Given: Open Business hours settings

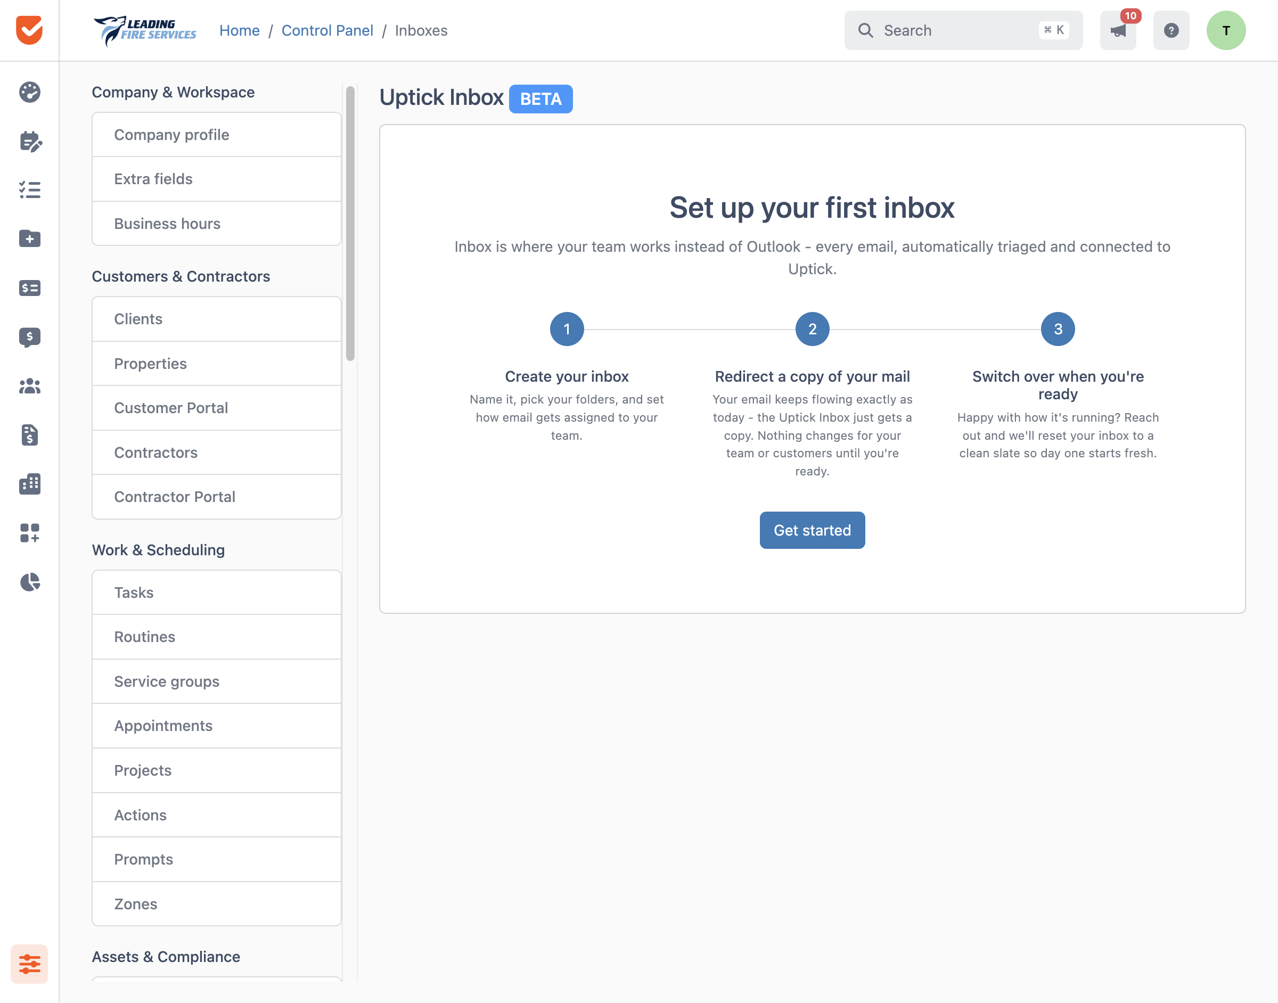Looking at the screenshot, I should click(x=217, y=224).
